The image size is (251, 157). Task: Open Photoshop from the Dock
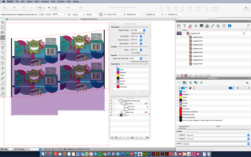(x=149, y=154)
